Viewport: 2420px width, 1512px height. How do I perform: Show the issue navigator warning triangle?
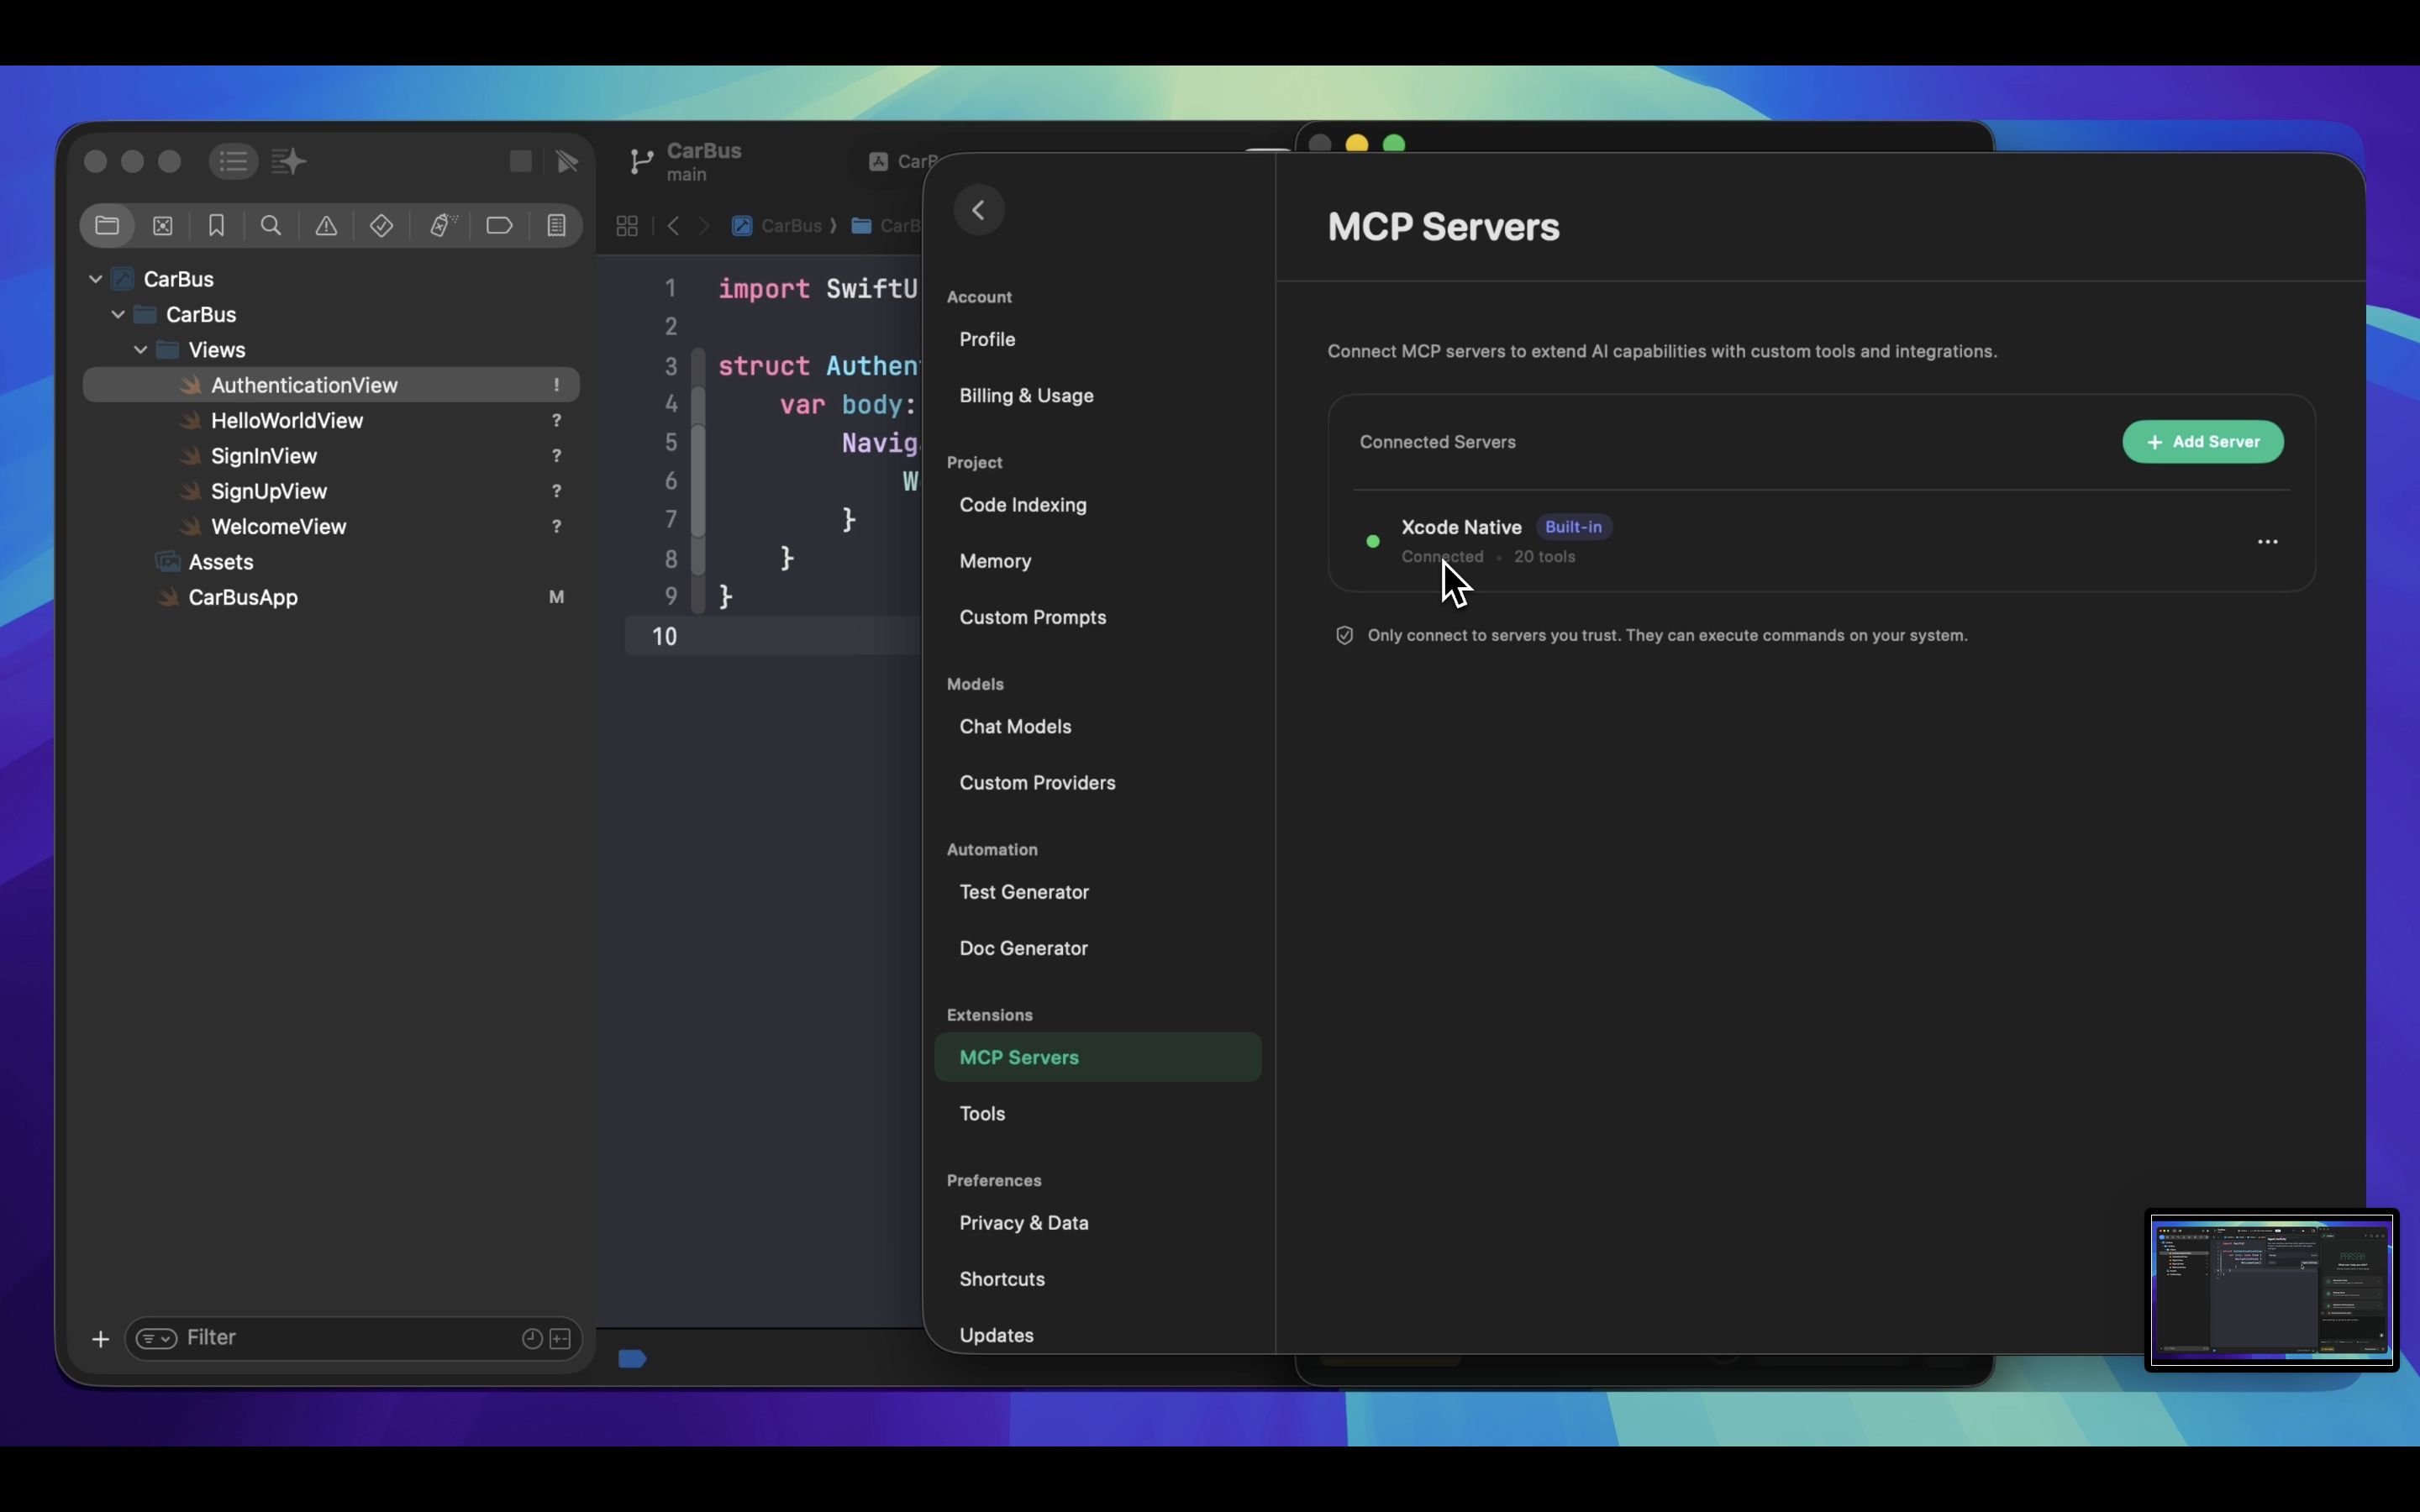(326, 226)
